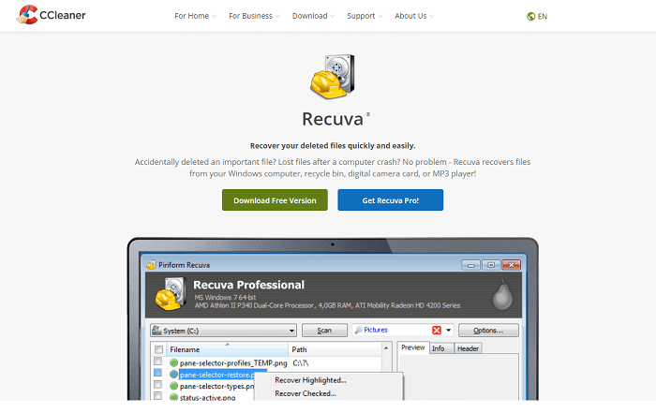The image size is (656, 413).
Task: Choose Recover Checked... from context menu
Action: (306, 393)
